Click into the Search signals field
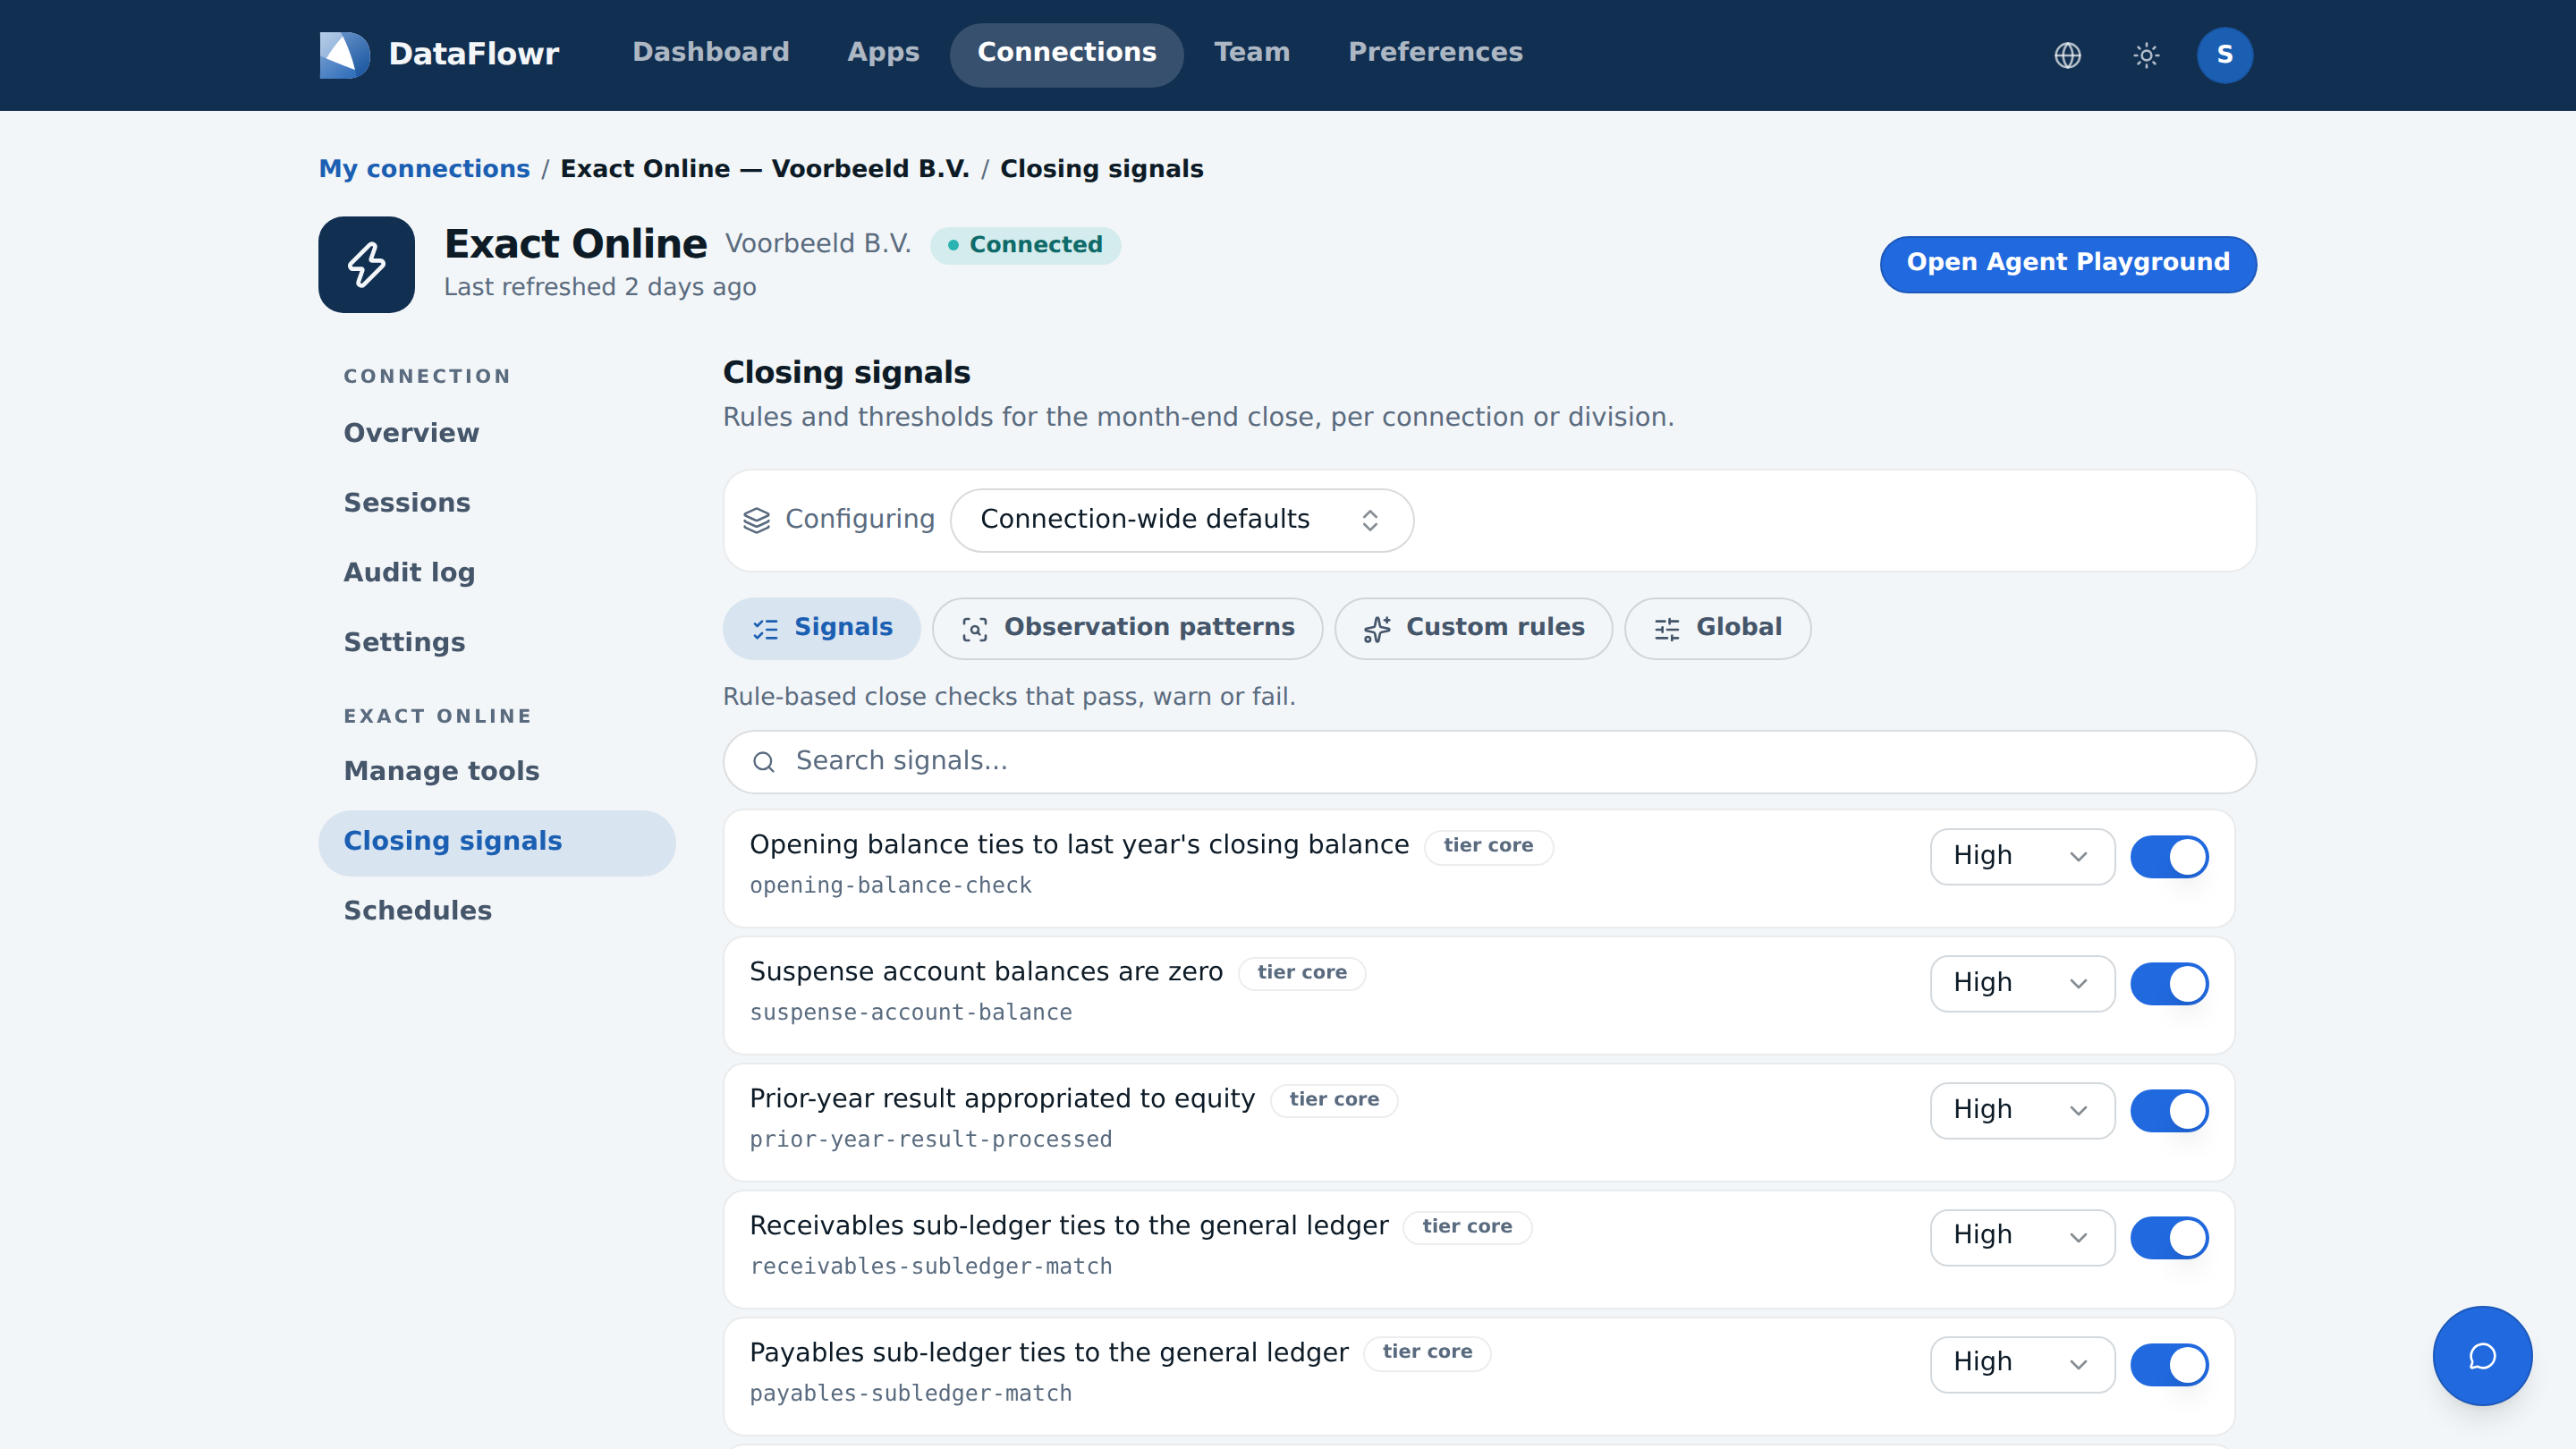The width and height of the screenshot is (2576, 1449). point(1489,762)
